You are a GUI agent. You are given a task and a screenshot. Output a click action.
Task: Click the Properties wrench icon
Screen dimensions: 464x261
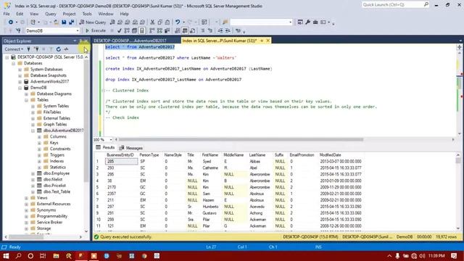307,22
